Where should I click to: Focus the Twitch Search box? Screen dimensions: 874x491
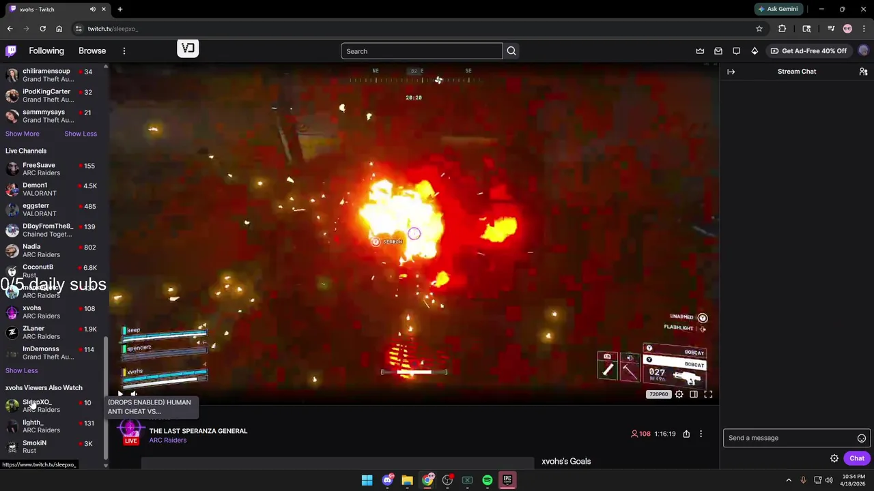point(422,51)
